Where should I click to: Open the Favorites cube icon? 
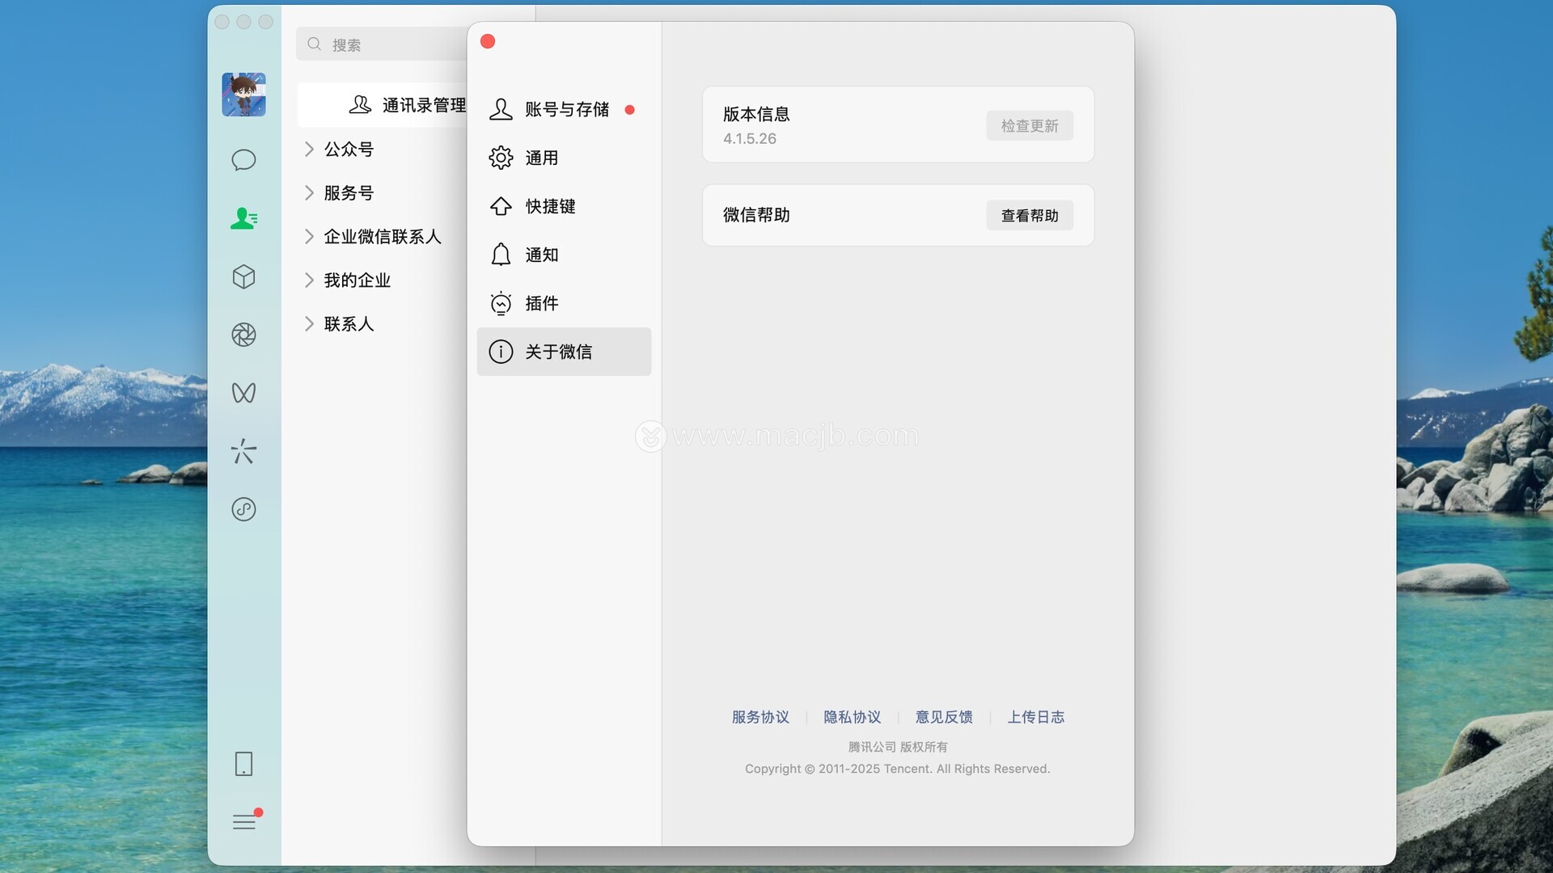[x=243, y=277]
